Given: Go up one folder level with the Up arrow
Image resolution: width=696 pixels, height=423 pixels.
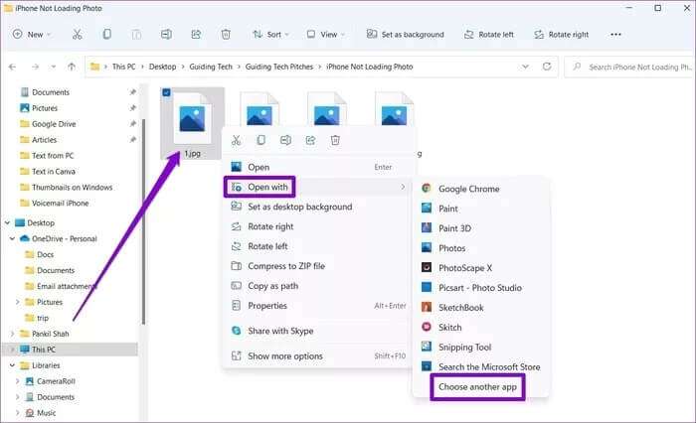Looking at the screenshot, I should click(x=72, y=67).
